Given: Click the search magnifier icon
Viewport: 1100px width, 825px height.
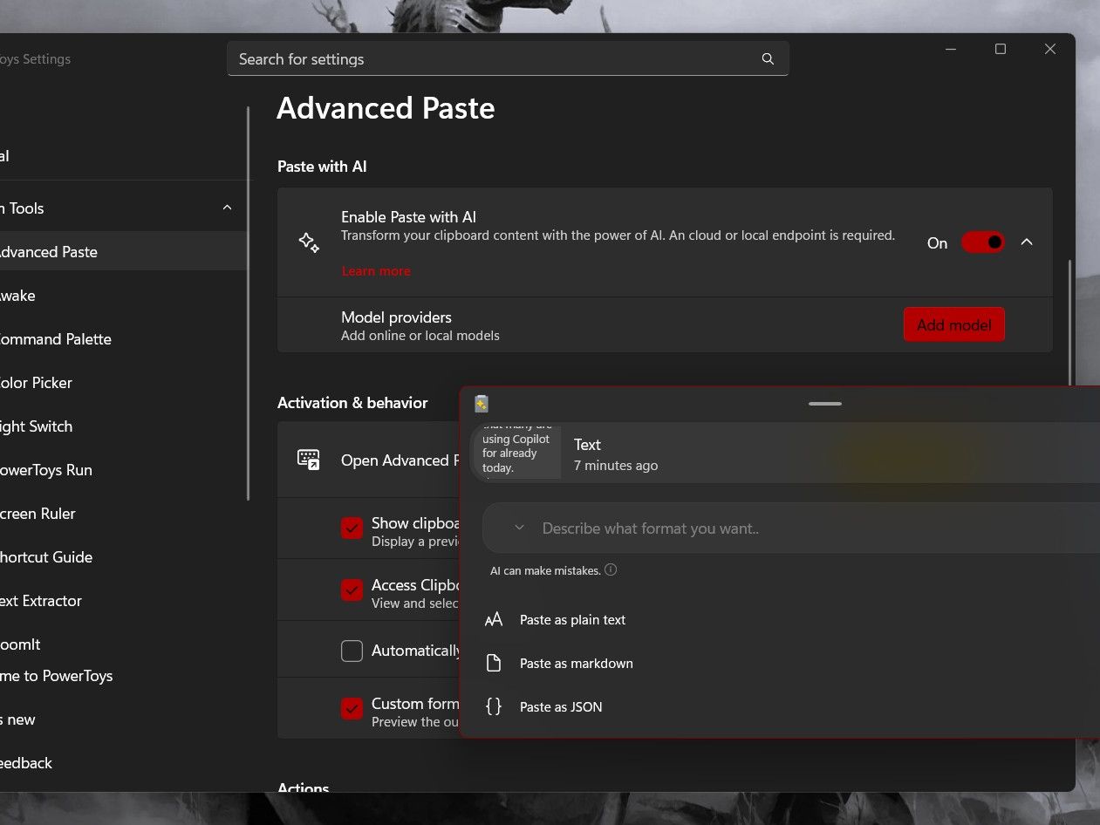Looking at the screenshot, I should 768,59.
